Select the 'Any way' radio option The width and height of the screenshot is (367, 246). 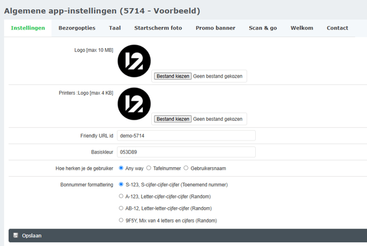click(121, 168)
